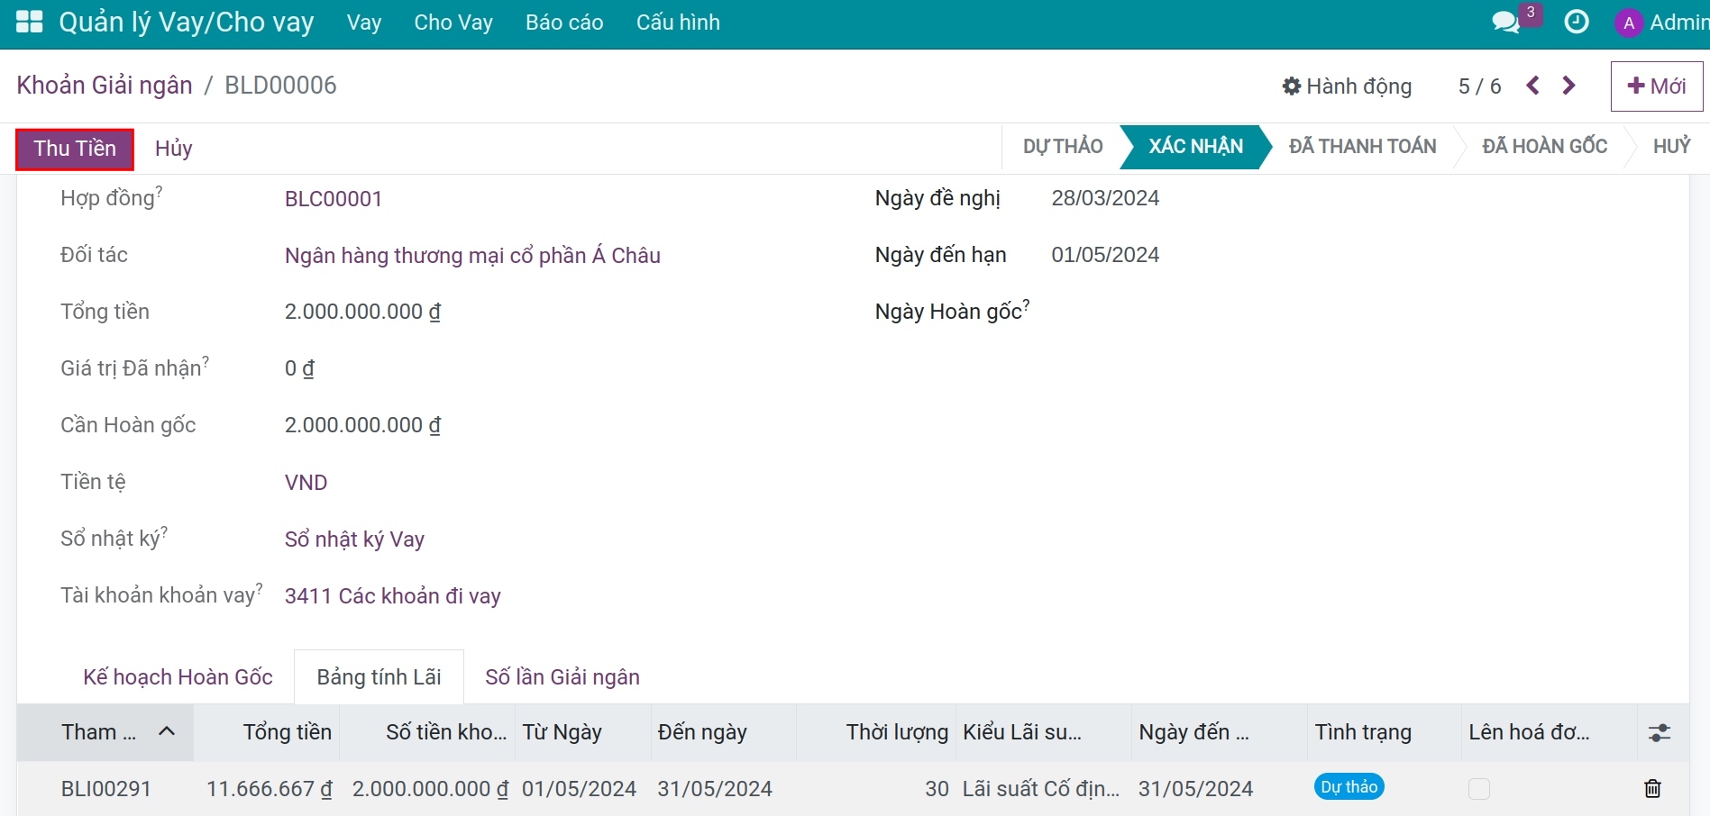The image size is (1710, 816).
Task: Toggle sort on Tham column header
Action: click(105, 732)
